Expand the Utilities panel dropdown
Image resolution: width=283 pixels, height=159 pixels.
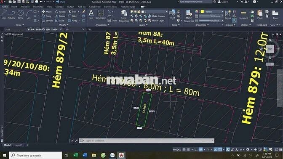tap(246, 25)
